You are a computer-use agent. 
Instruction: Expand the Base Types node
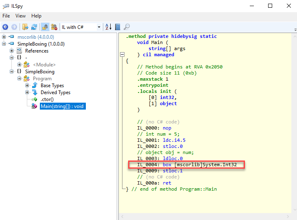click(x=27, y=86)
